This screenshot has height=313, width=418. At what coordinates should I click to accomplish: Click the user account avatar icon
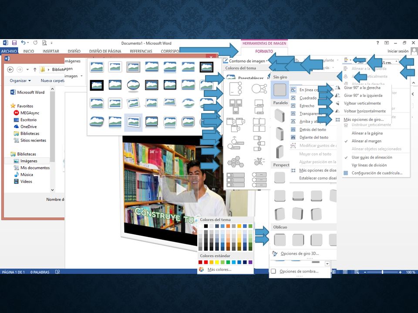pos(414,51)
